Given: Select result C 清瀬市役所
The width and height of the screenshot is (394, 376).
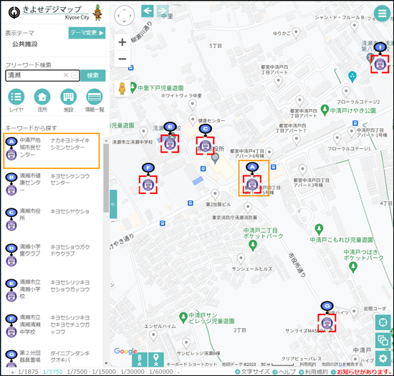Looking at the screenshot, I should tap(52, 218).
